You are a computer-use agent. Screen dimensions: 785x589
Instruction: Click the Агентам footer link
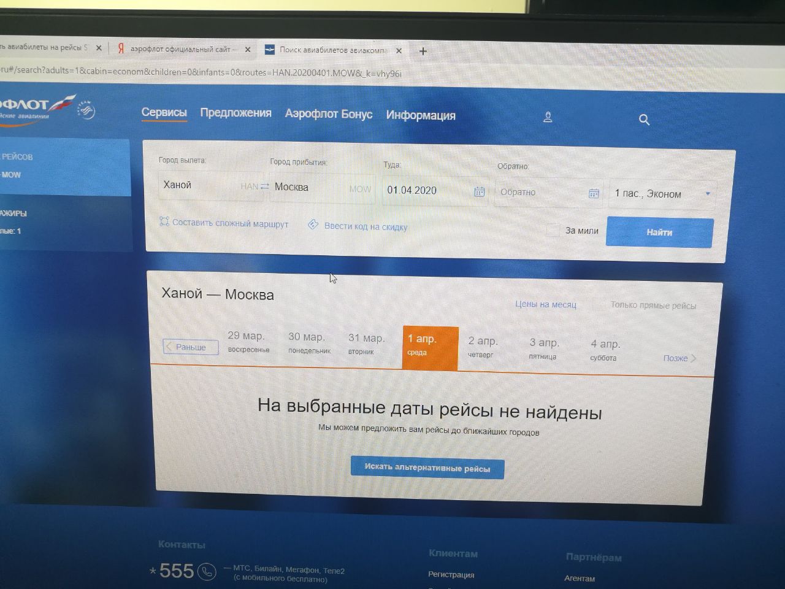click(580, 578)
